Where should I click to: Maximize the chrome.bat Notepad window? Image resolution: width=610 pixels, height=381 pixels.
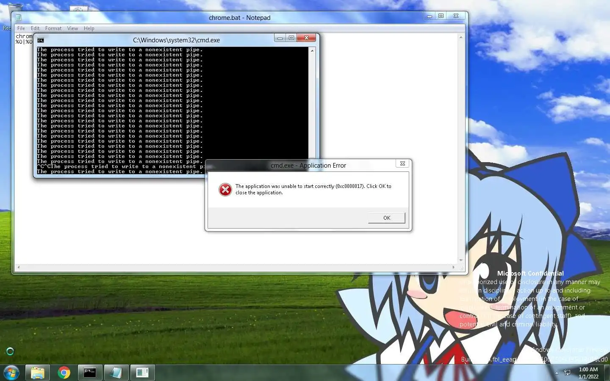(441, 16)
